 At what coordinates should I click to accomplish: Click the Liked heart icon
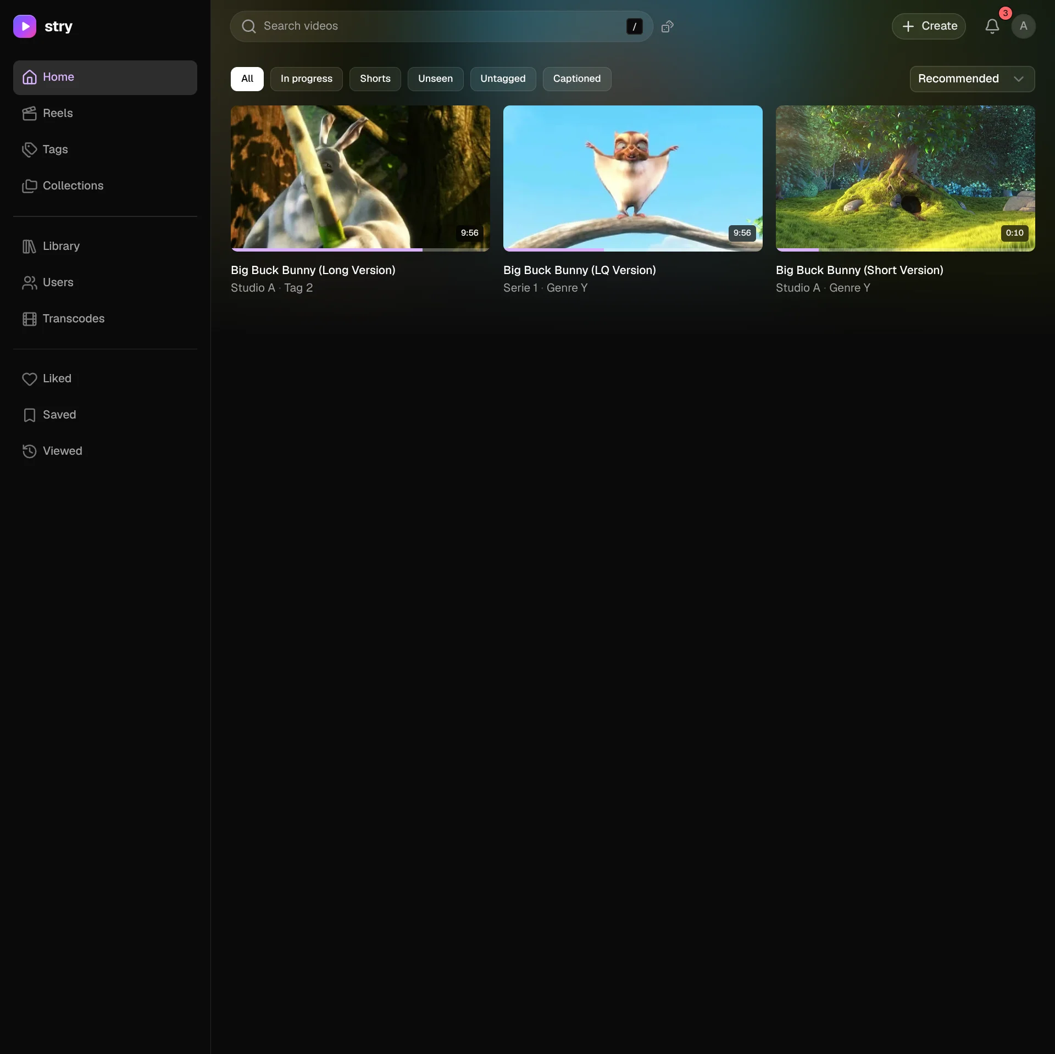pos(29,379)
